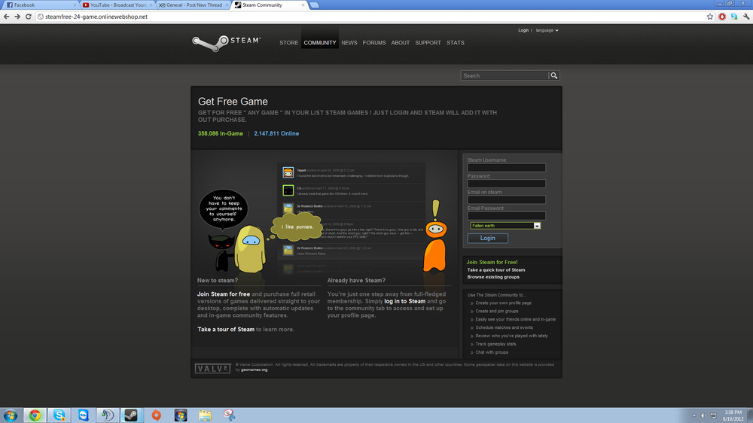
Task: Focus the Steam Username field
Action: coord(506,168)
